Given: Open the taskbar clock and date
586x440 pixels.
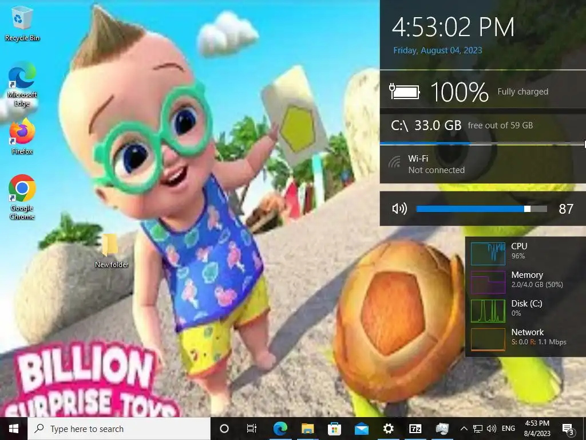Looking at the screenshot, I should point(537,429).
